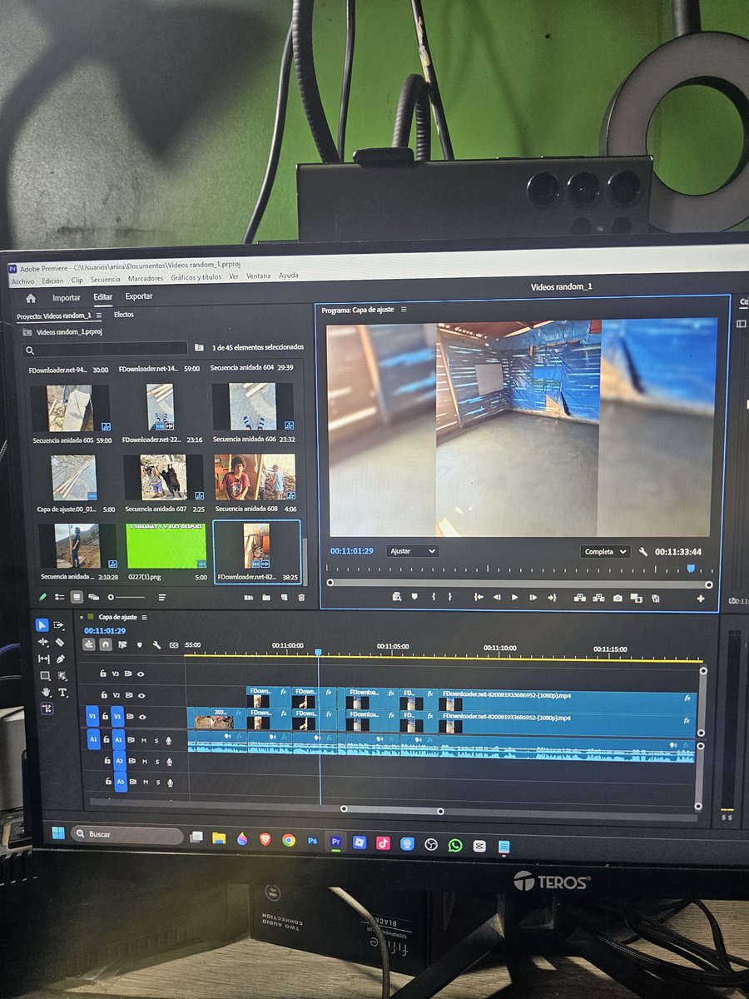Open the Marcadores menu
This screenshot has height=999, width=749.
click(x=146, y=278)
